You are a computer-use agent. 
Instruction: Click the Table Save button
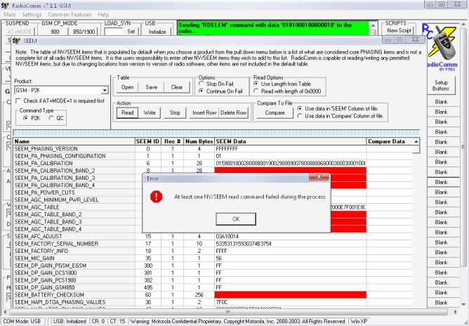click(152, 87)
